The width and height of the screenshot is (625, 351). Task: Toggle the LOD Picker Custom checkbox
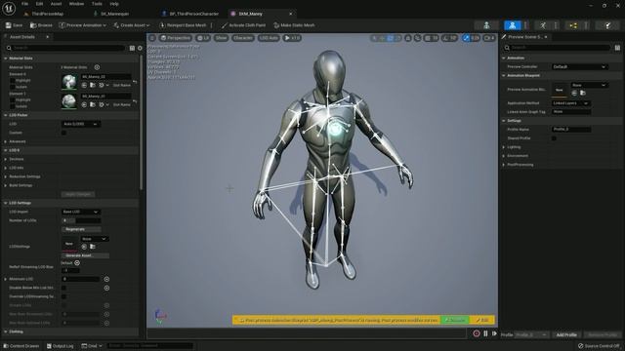(63, 133)
